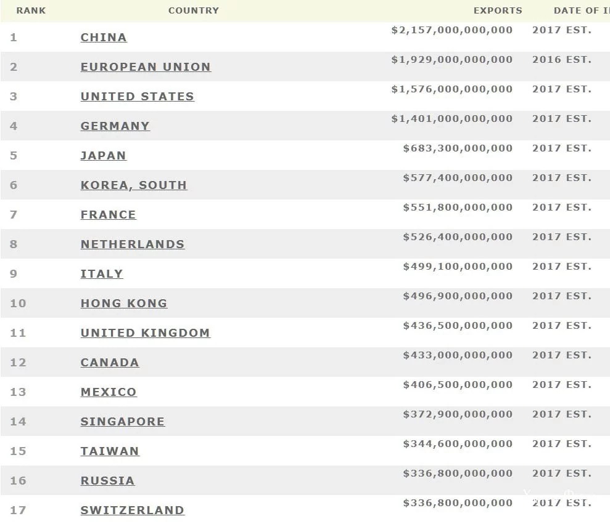This screenshot has width=610, height=524.
Task: Click the France country link
Action: [108, 215]
